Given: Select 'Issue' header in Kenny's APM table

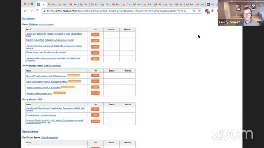Looking at the screenshot, I should (x=29, y=104).
